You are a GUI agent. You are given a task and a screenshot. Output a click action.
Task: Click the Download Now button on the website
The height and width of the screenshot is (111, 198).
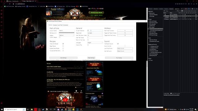point(96,13)
